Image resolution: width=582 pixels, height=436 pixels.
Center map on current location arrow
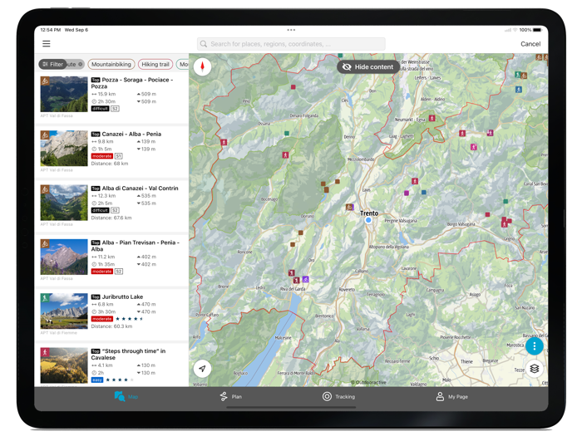click(202, 369)
